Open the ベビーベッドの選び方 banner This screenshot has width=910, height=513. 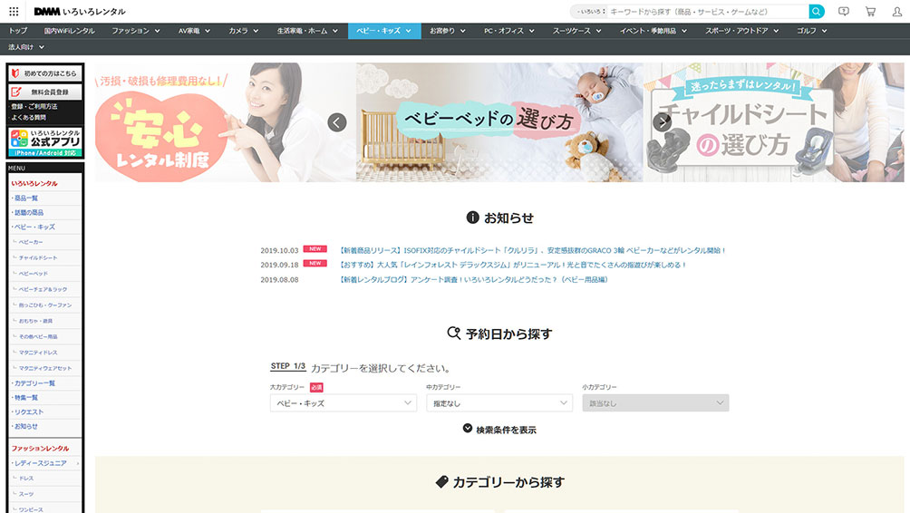click(499, 122)
